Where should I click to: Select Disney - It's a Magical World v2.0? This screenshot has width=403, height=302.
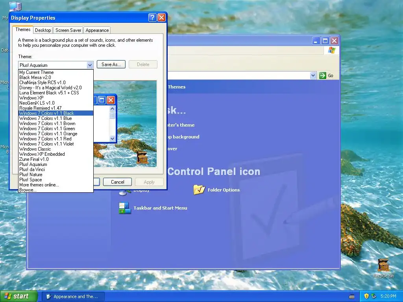[56, 88]
